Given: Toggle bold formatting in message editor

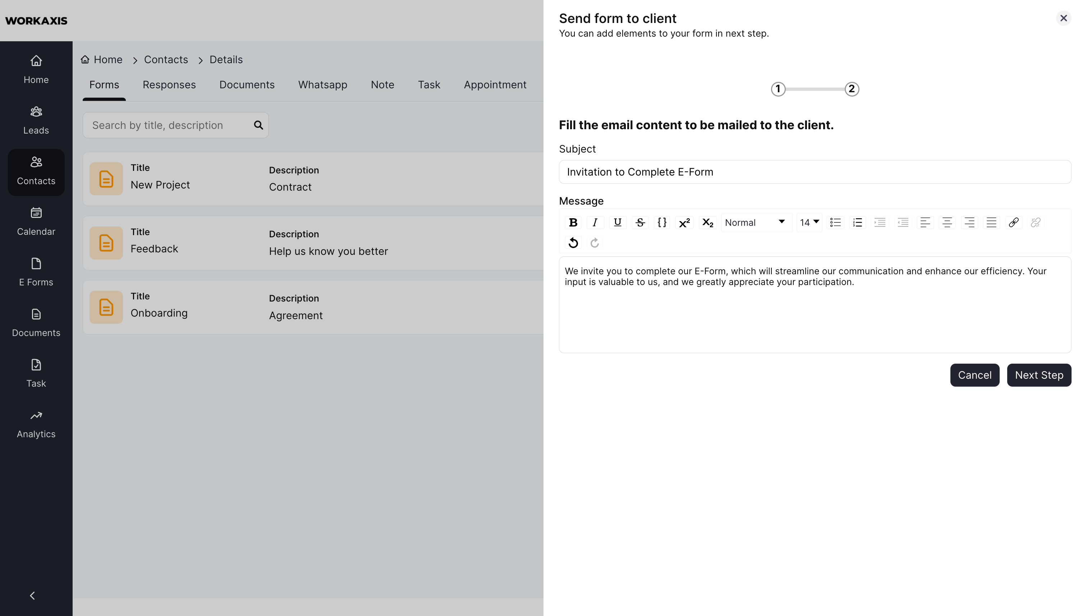Looking at the screenshot, I should (573, 223).
